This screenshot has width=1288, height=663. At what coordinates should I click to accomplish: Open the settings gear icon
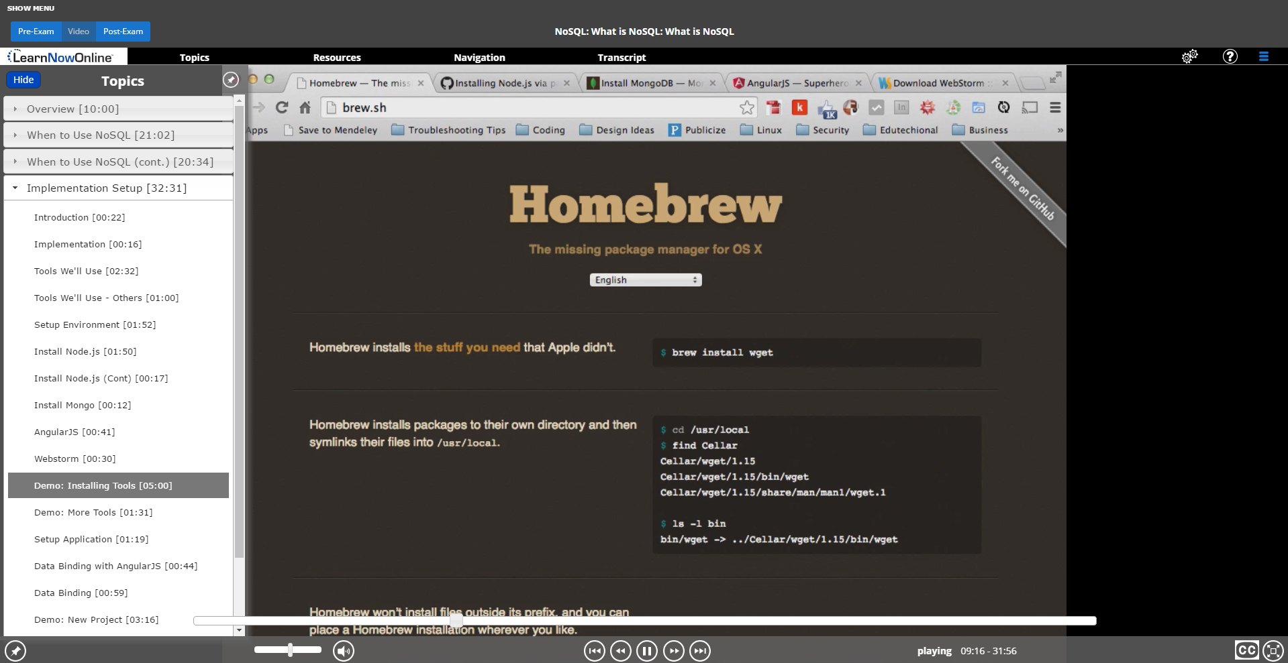1190,56
